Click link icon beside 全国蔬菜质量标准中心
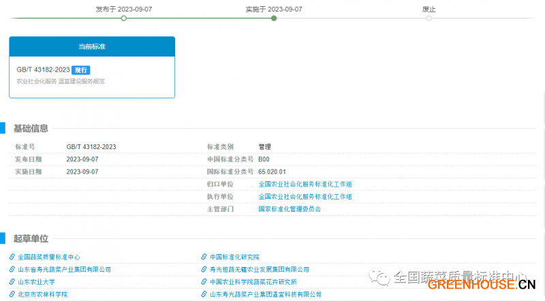This screenshot has height=301, width=545. coord(12,257)
